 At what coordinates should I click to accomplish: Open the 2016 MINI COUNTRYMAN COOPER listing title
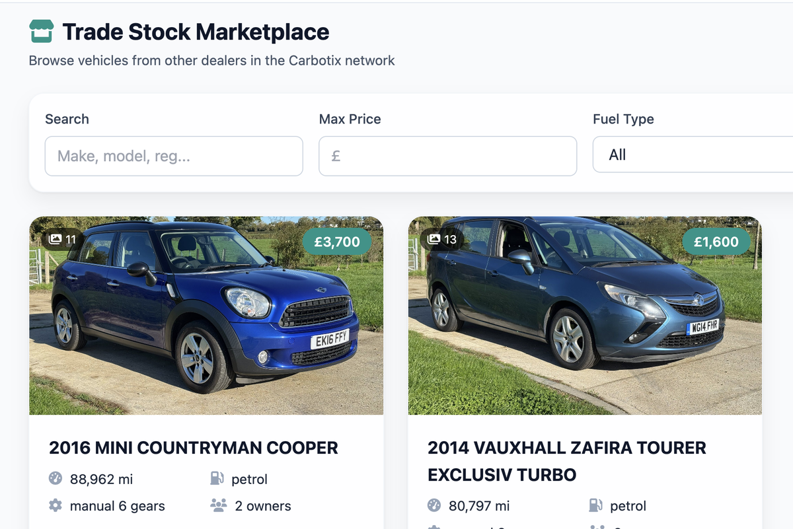pos(194,448)
